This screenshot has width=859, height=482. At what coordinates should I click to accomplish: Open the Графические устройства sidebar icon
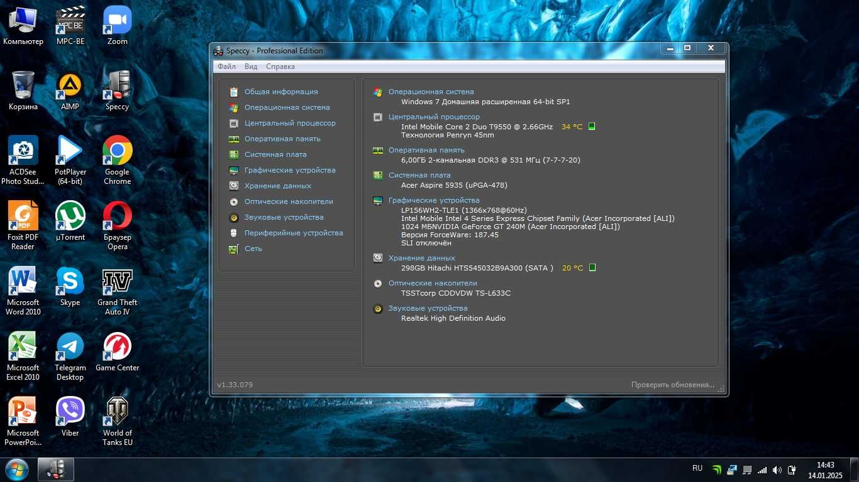[x=234, y=170]
